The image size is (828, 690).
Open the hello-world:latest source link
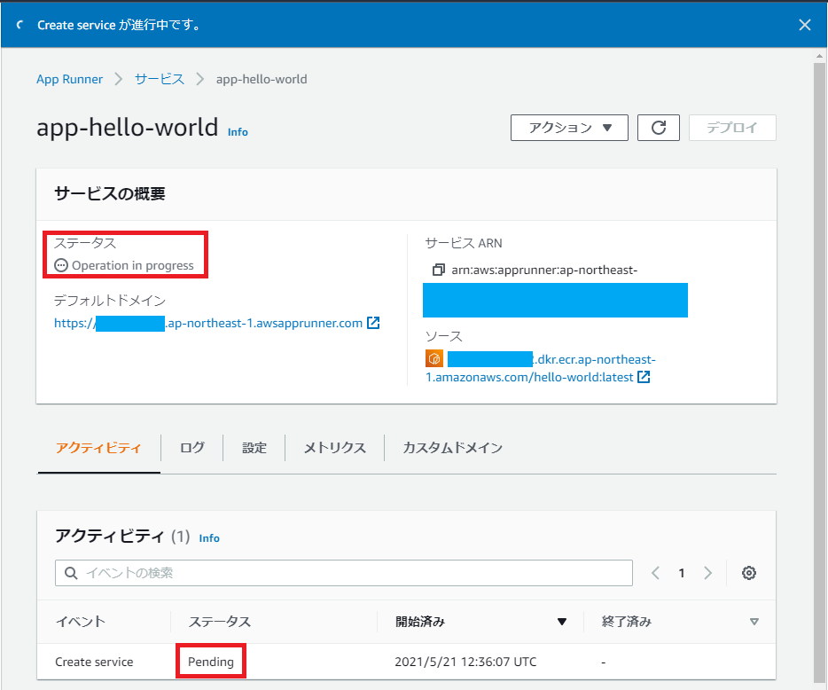click(x=541, y=368)
